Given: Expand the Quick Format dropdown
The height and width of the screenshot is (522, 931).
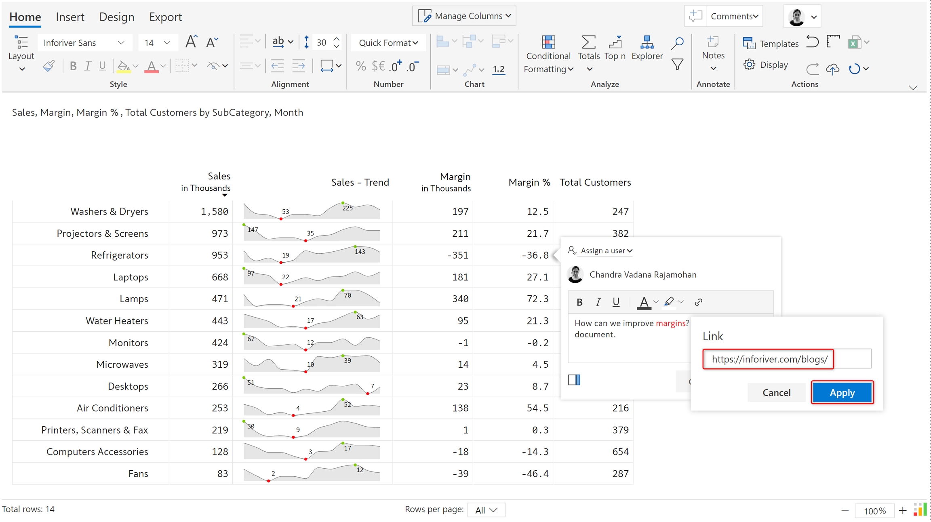Looking at the screenshot, I should pos(388,43).
